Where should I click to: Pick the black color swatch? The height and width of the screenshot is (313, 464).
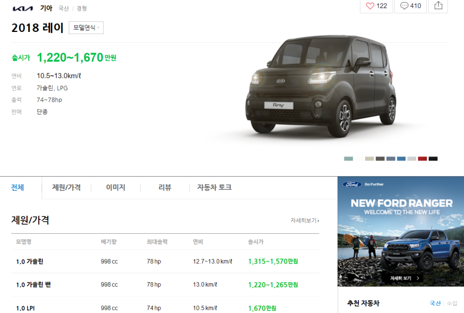pos(433,159)
